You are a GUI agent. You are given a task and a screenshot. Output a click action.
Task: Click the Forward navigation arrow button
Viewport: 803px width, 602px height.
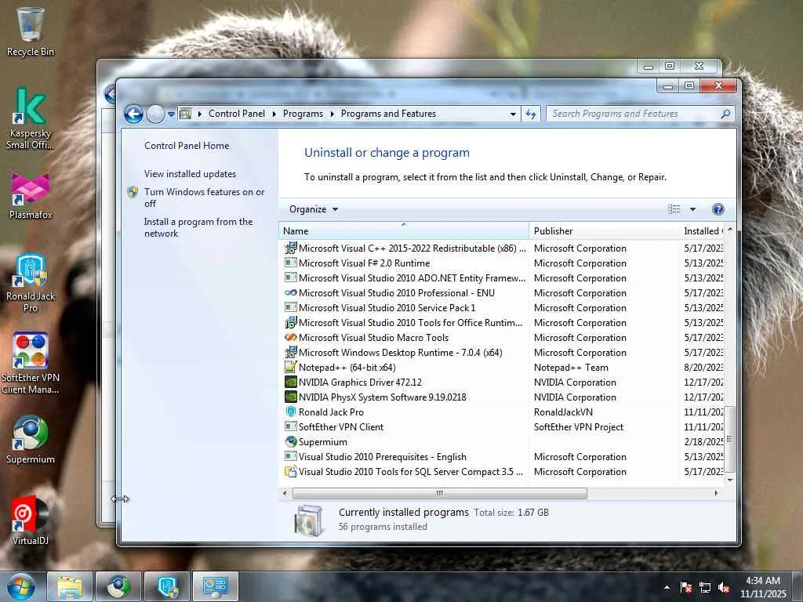point(155,114)
